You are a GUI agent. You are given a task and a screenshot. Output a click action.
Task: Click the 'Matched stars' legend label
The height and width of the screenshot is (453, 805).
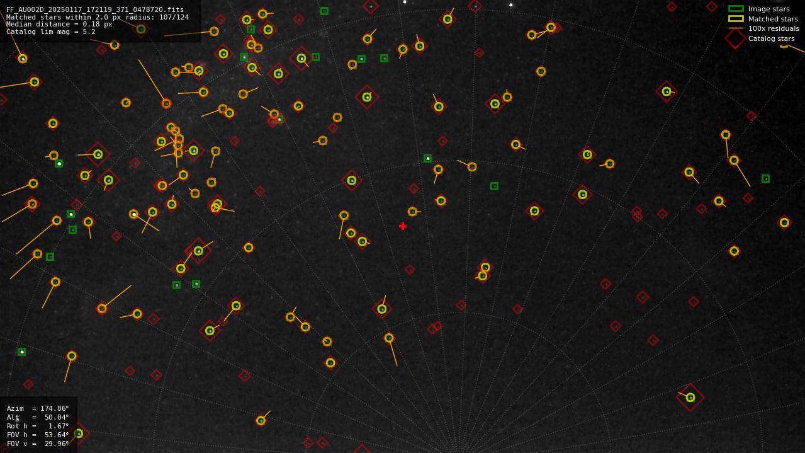click(x=773, y=19)
